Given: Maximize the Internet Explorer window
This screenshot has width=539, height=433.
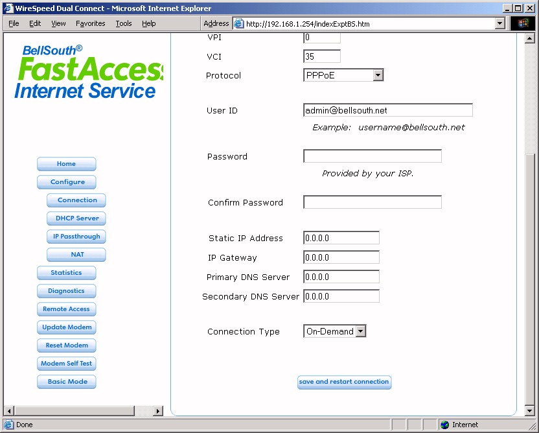Looking at the screenshot, I should (518, 8).
